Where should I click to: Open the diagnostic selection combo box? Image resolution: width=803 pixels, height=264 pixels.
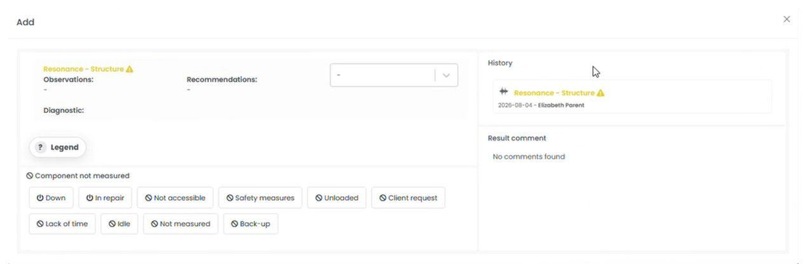[394, 76]
